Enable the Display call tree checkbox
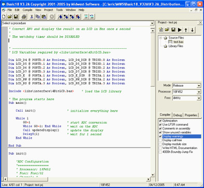The image size is (204, 188). (160, 140)
